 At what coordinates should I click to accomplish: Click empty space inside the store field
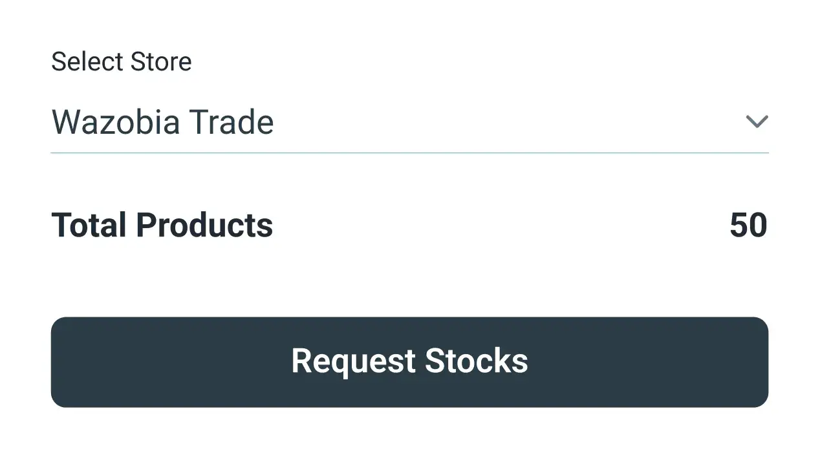click(x=504, y=122)
